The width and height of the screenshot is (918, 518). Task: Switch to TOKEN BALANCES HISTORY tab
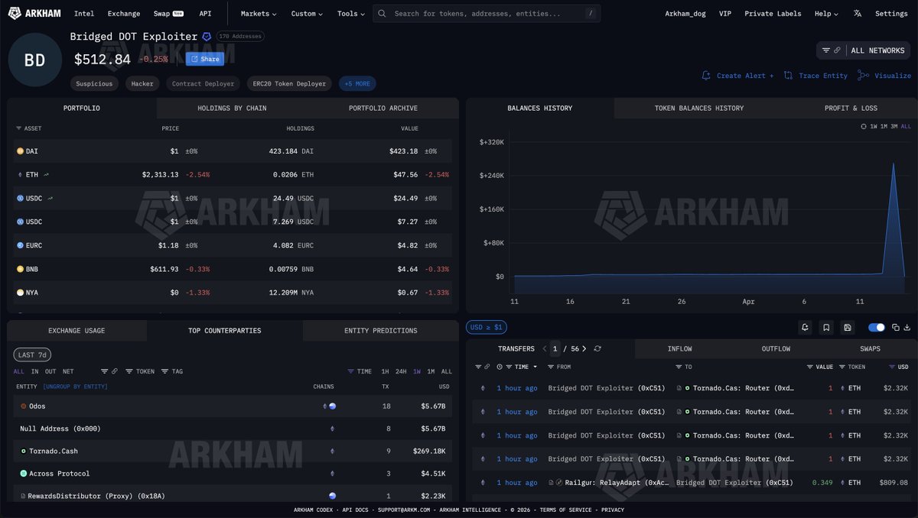pyautogui.click(x=698, y=108)
